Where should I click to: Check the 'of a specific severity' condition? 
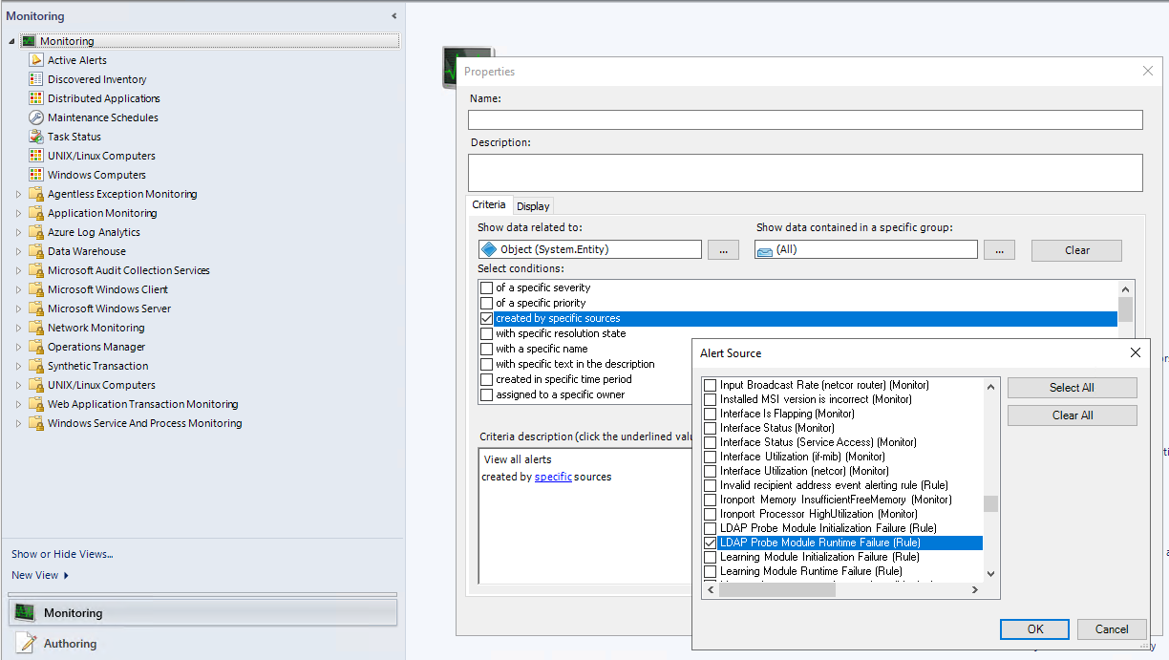click(487, 287)
